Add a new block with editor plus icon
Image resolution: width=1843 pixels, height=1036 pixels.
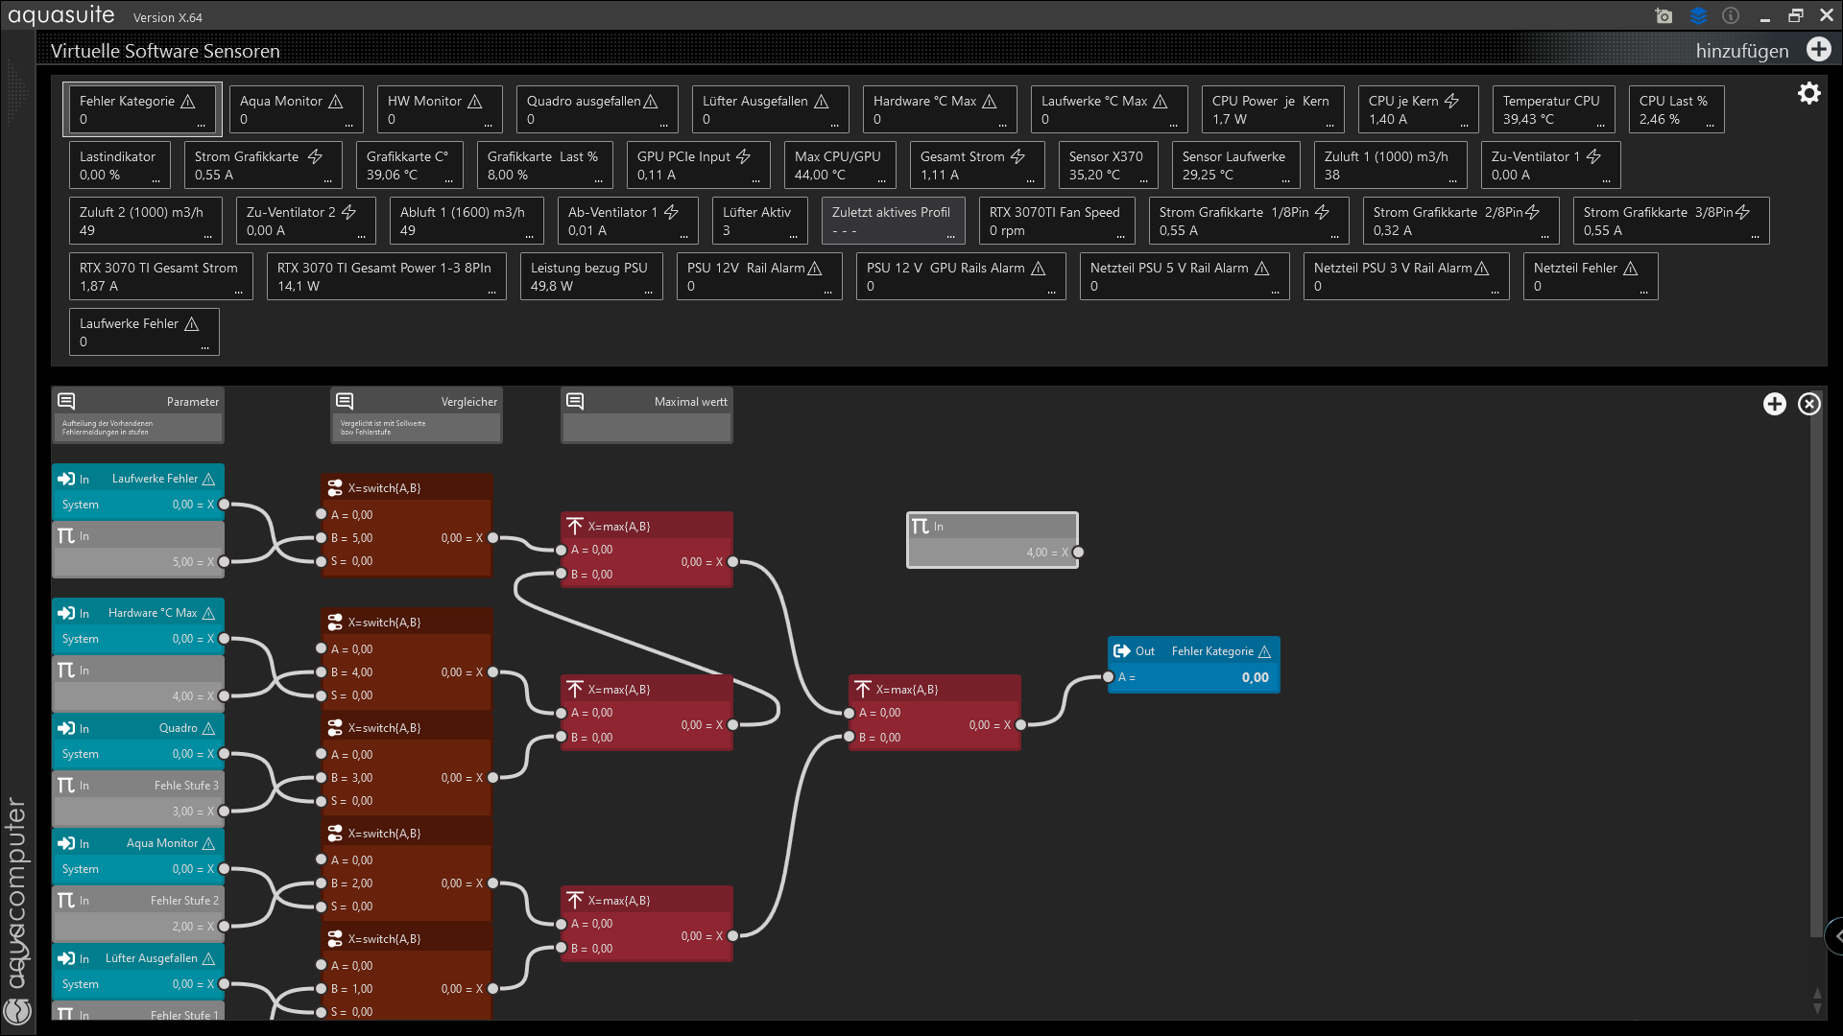[1774, 404]
